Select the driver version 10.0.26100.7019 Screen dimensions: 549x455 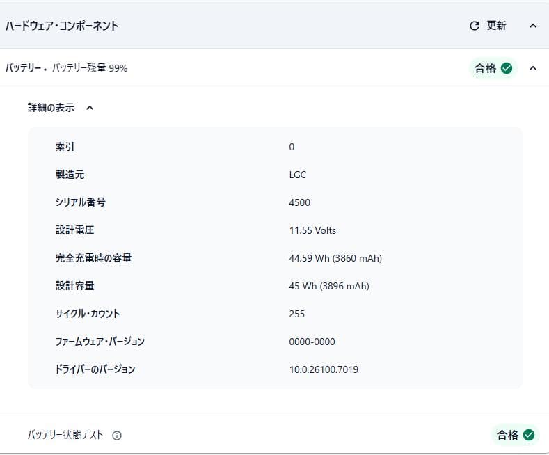(324, 369)
